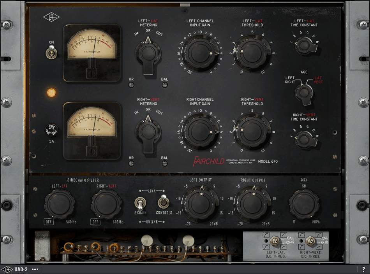Click the Left-Lat VU meter
The height and width of the screenshot is (274, 370).
tap(92, 53)
